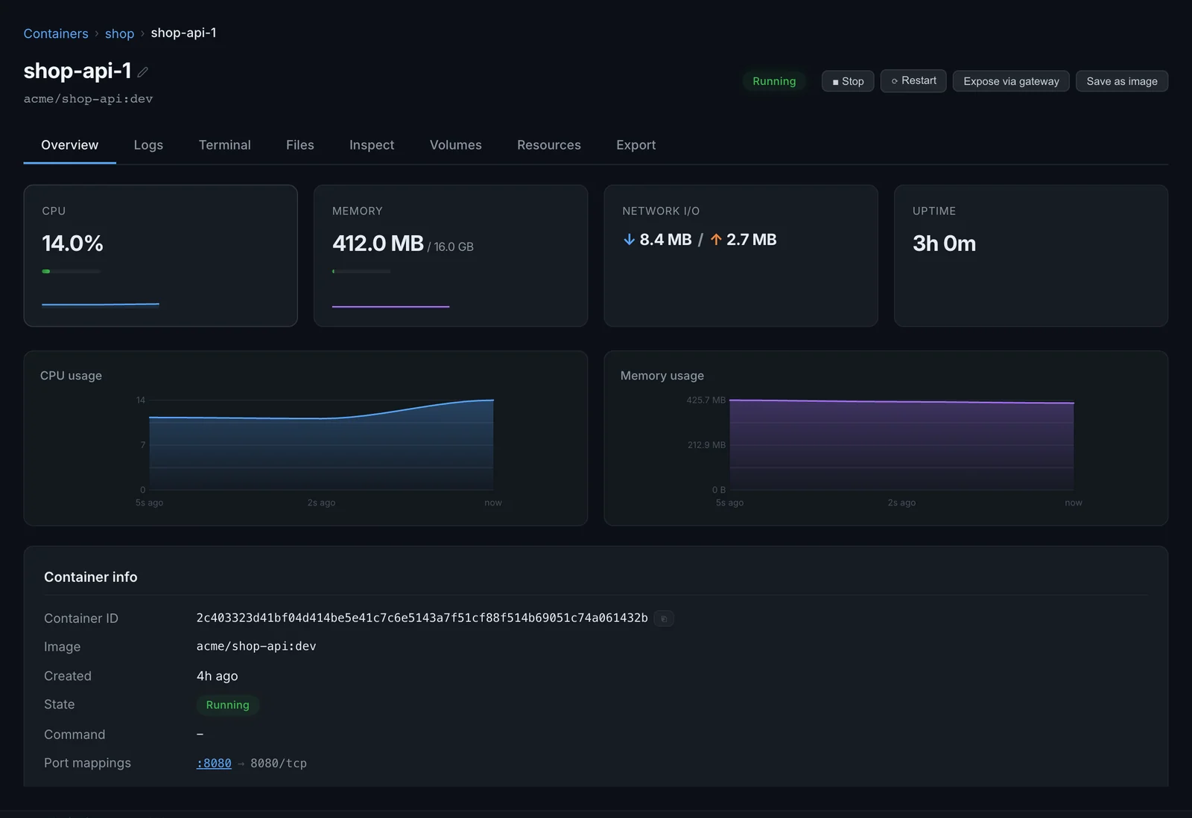Click the edit pencil icon beside shop-api-1
The width and height of the screenshot is (1192, 818).
point(143,72)
